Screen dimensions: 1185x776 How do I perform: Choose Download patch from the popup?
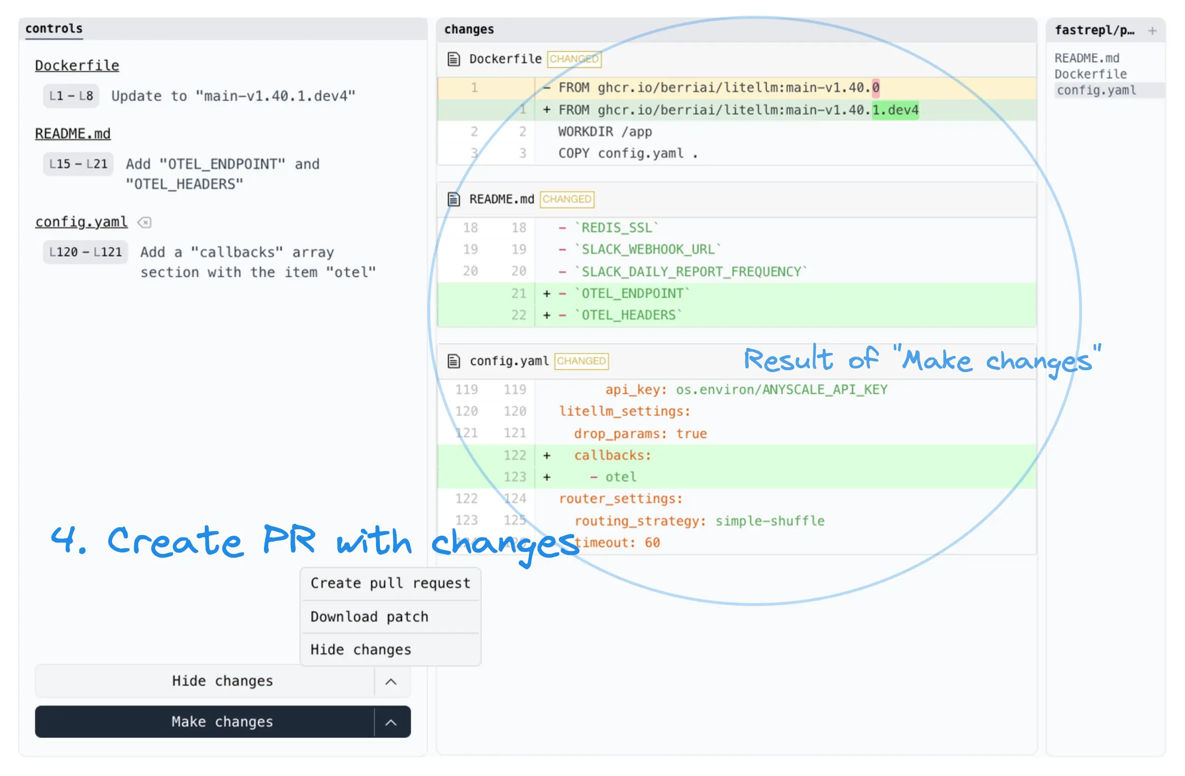click(x=369, y=617)
